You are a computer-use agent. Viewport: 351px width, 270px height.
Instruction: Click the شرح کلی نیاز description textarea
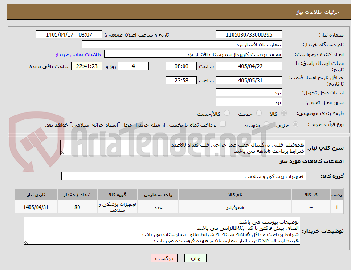pos(183,147)
